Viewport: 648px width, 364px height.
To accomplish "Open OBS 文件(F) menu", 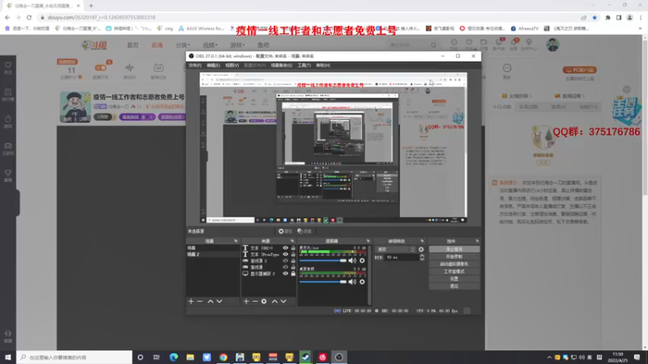I will click(x=195, y=66).
